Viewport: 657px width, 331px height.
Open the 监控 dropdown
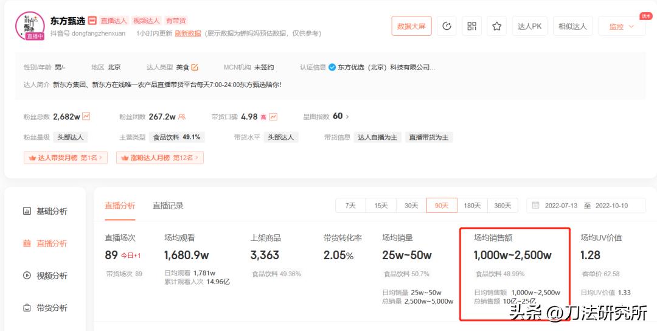tap(622, 26)
